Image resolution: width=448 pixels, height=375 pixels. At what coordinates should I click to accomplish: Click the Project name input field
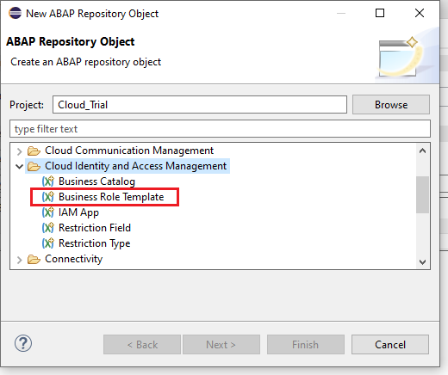click(x=200, y=105)
